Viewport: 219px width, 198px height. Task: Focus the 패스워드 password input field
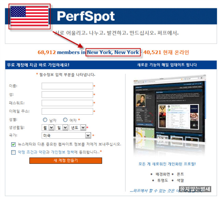click(67, 103)
